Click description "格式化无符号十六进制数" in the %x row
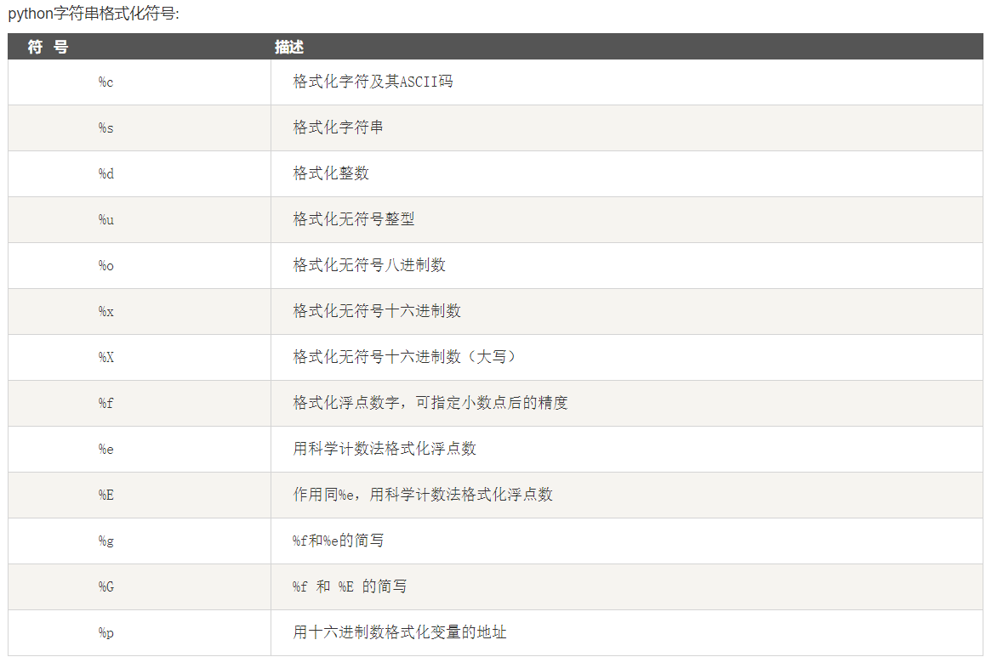Screen dimensions: 986x657 coord(377,311)
